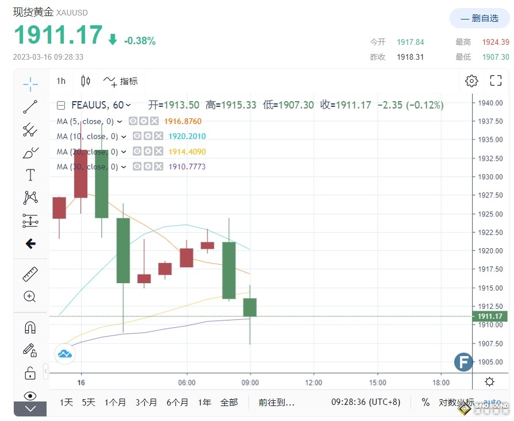This screenshot has width=514, height=421.
Task: Enable 对数坐标 logarithmic scale
Action: pyautogui.click(x=457, y=402)
